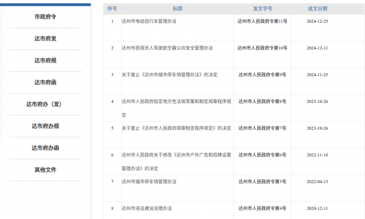The height and width of the screenshot is (219, 365).
Task: Open 户外广告和招牌设置 amendment decision
Action: 176,162
